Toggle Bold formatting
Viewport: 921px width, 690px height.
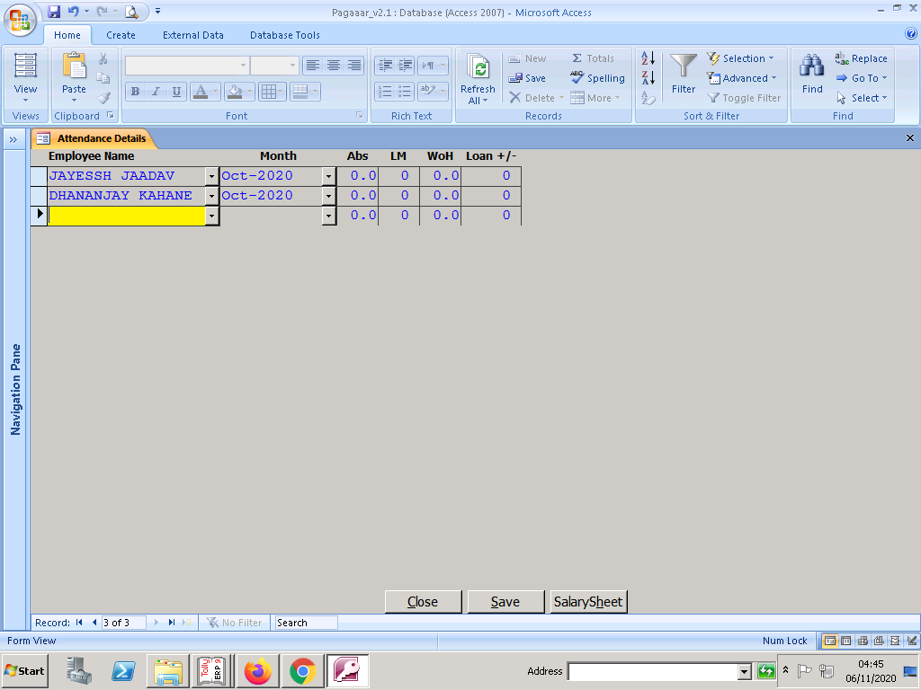(135, 92)
